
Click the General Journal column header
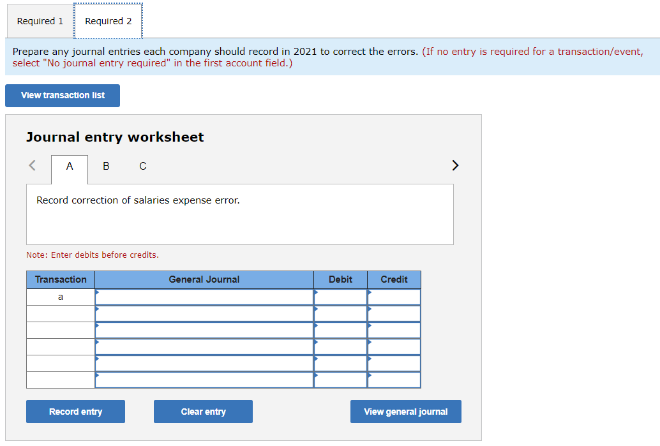tap(204, 280)
